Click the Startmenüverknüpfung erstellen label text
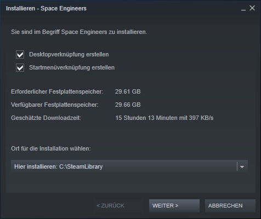261x219 pixels. (x=72, y=67)
